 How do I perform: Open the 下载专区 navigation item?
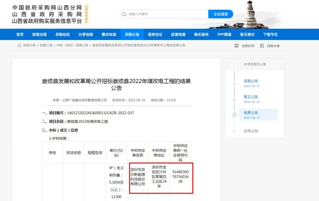point(270,34)
